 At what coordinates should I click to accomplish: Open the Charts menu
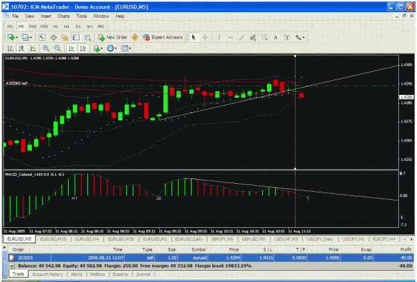coord(63,16)
